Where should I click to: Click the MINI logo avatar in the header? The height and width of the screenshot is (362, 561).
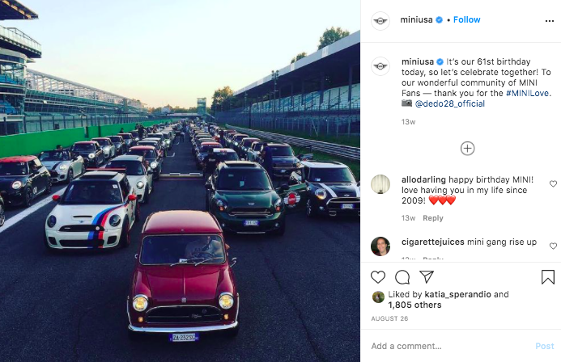pos(380,20)
